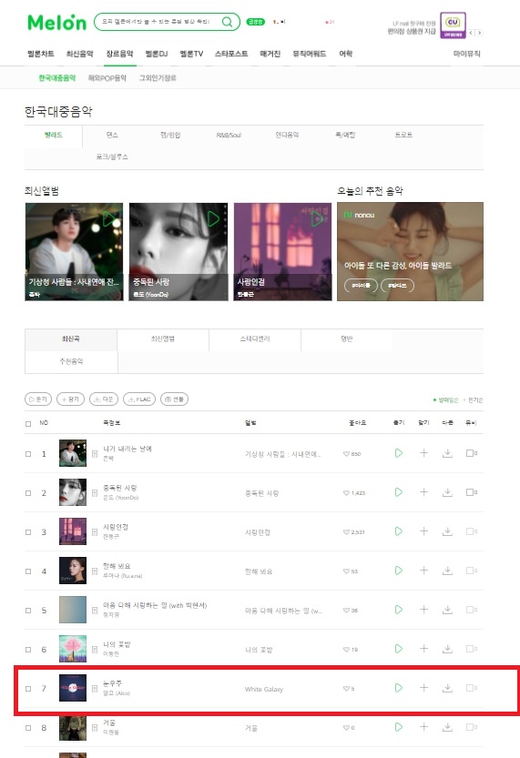Switch to the R&B/Soul genre tab

229,135
